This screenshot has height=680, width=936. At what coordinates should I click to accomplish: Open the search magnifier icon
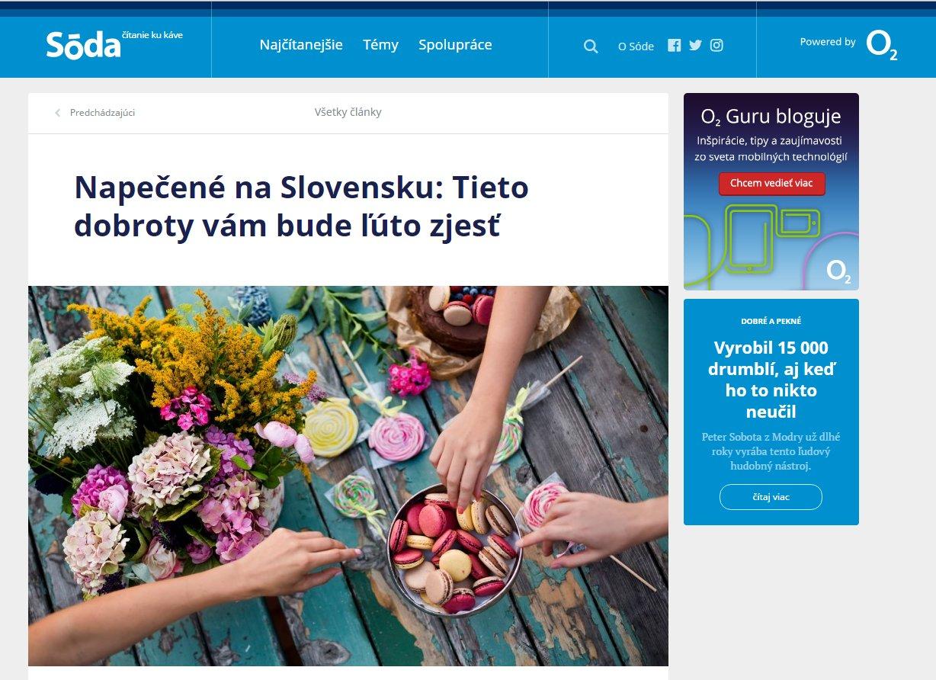[x=591, y=46]
